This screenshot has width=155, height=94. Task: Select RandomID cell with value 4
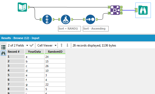55,80
